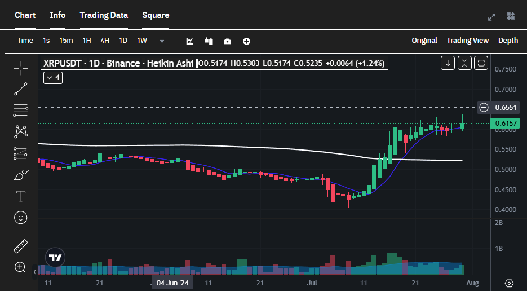
Task: Select the Time interval option
Action: click(x=25, y=41)
